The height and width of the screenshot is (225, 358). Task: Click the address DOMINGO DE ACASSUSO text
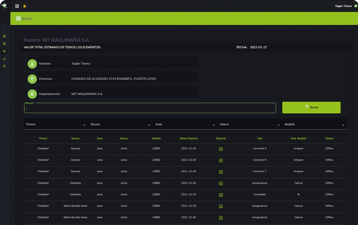pos(114,79)
